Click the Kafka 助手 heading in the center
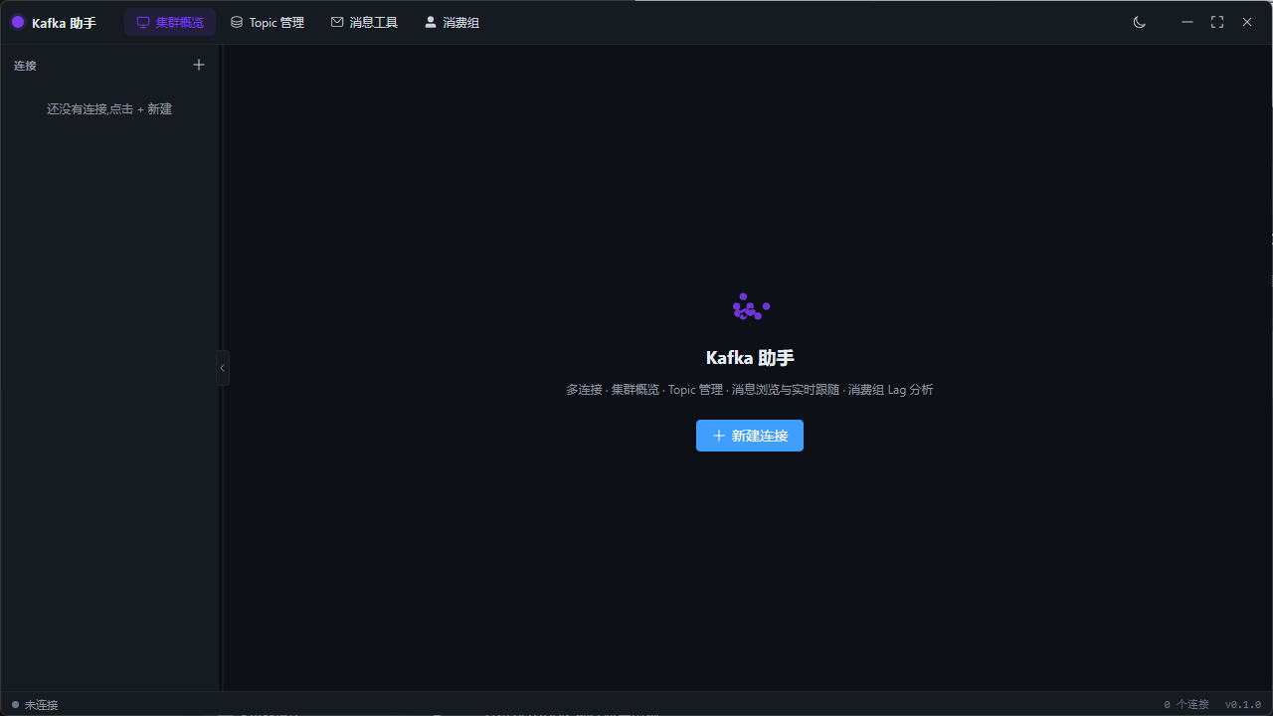The image size is (1273, 716). point(750,358)
